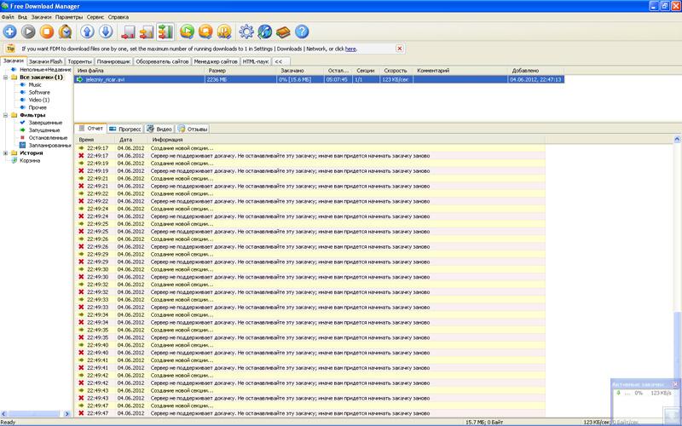Click the Schedule download clock icon

pyautogui.click(x=66, y=32)
